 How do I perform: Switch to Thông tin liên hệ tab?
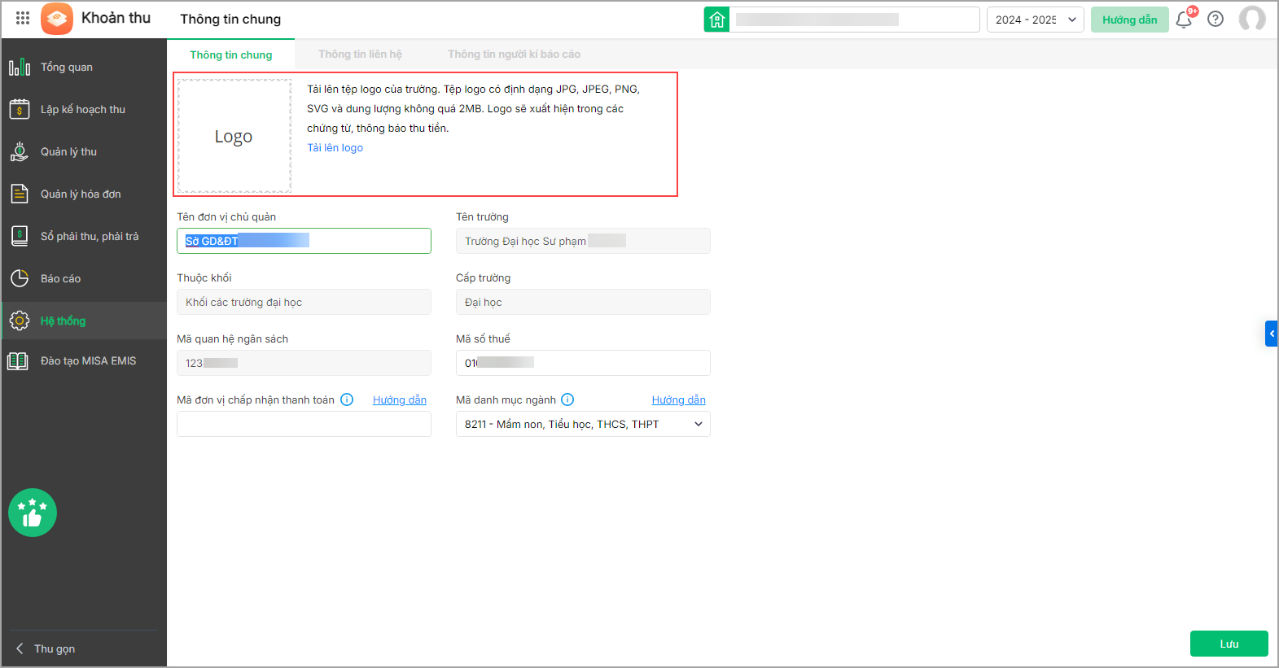coord(360,55)
